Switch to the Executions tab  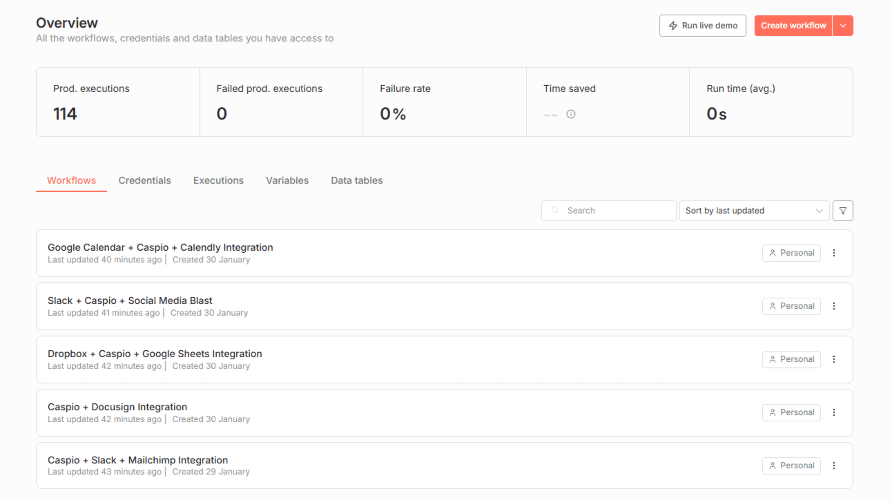(x=218, y=180)
